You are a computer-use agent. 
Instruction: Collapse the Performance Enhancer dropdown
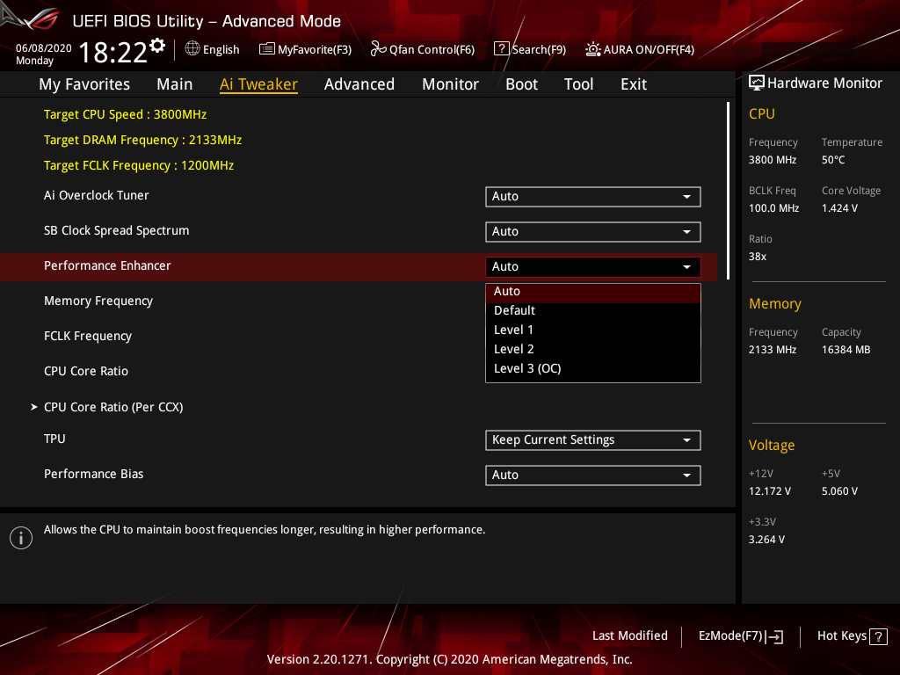coord(593,267)
